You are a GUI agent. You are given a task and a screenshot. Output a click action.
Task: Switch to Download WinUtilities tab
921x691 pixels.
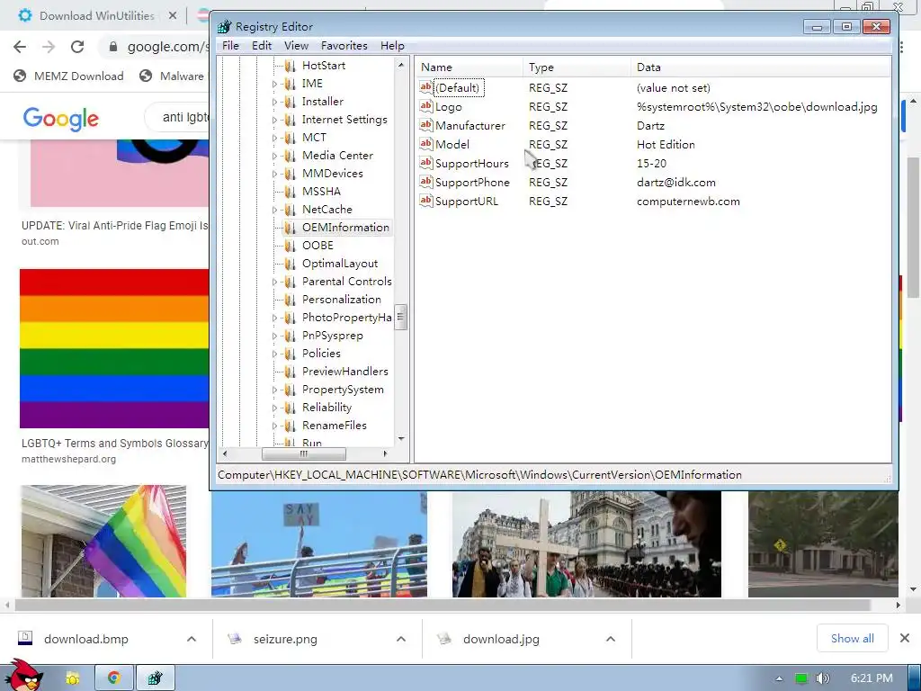click(x=97, y=16)
